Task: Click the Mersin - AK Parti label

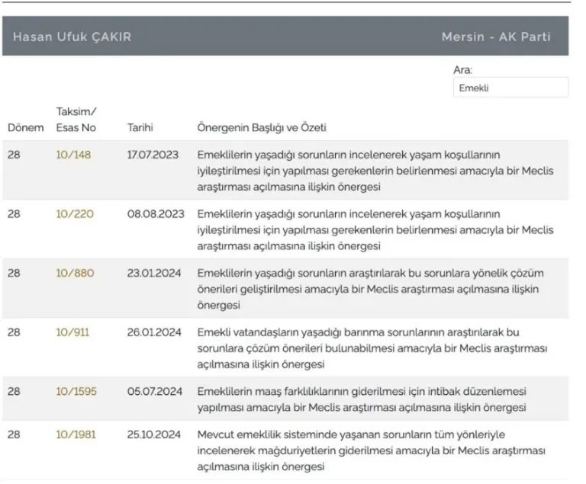Action: 495,37
